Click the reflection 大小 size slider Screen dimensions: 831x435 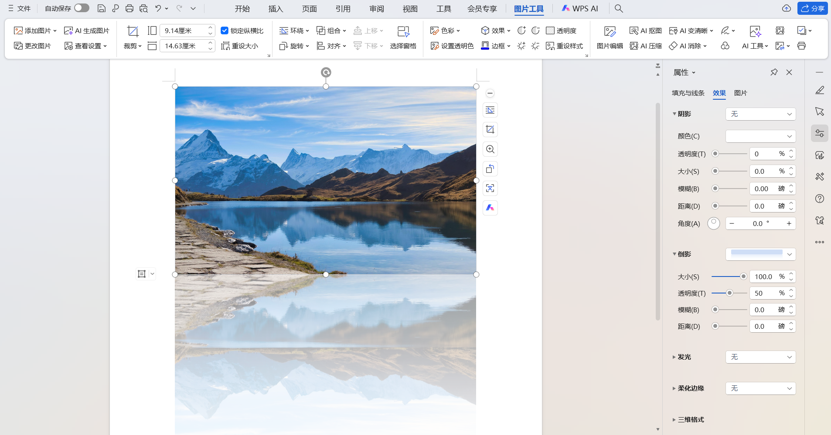(x=729, y=277)
